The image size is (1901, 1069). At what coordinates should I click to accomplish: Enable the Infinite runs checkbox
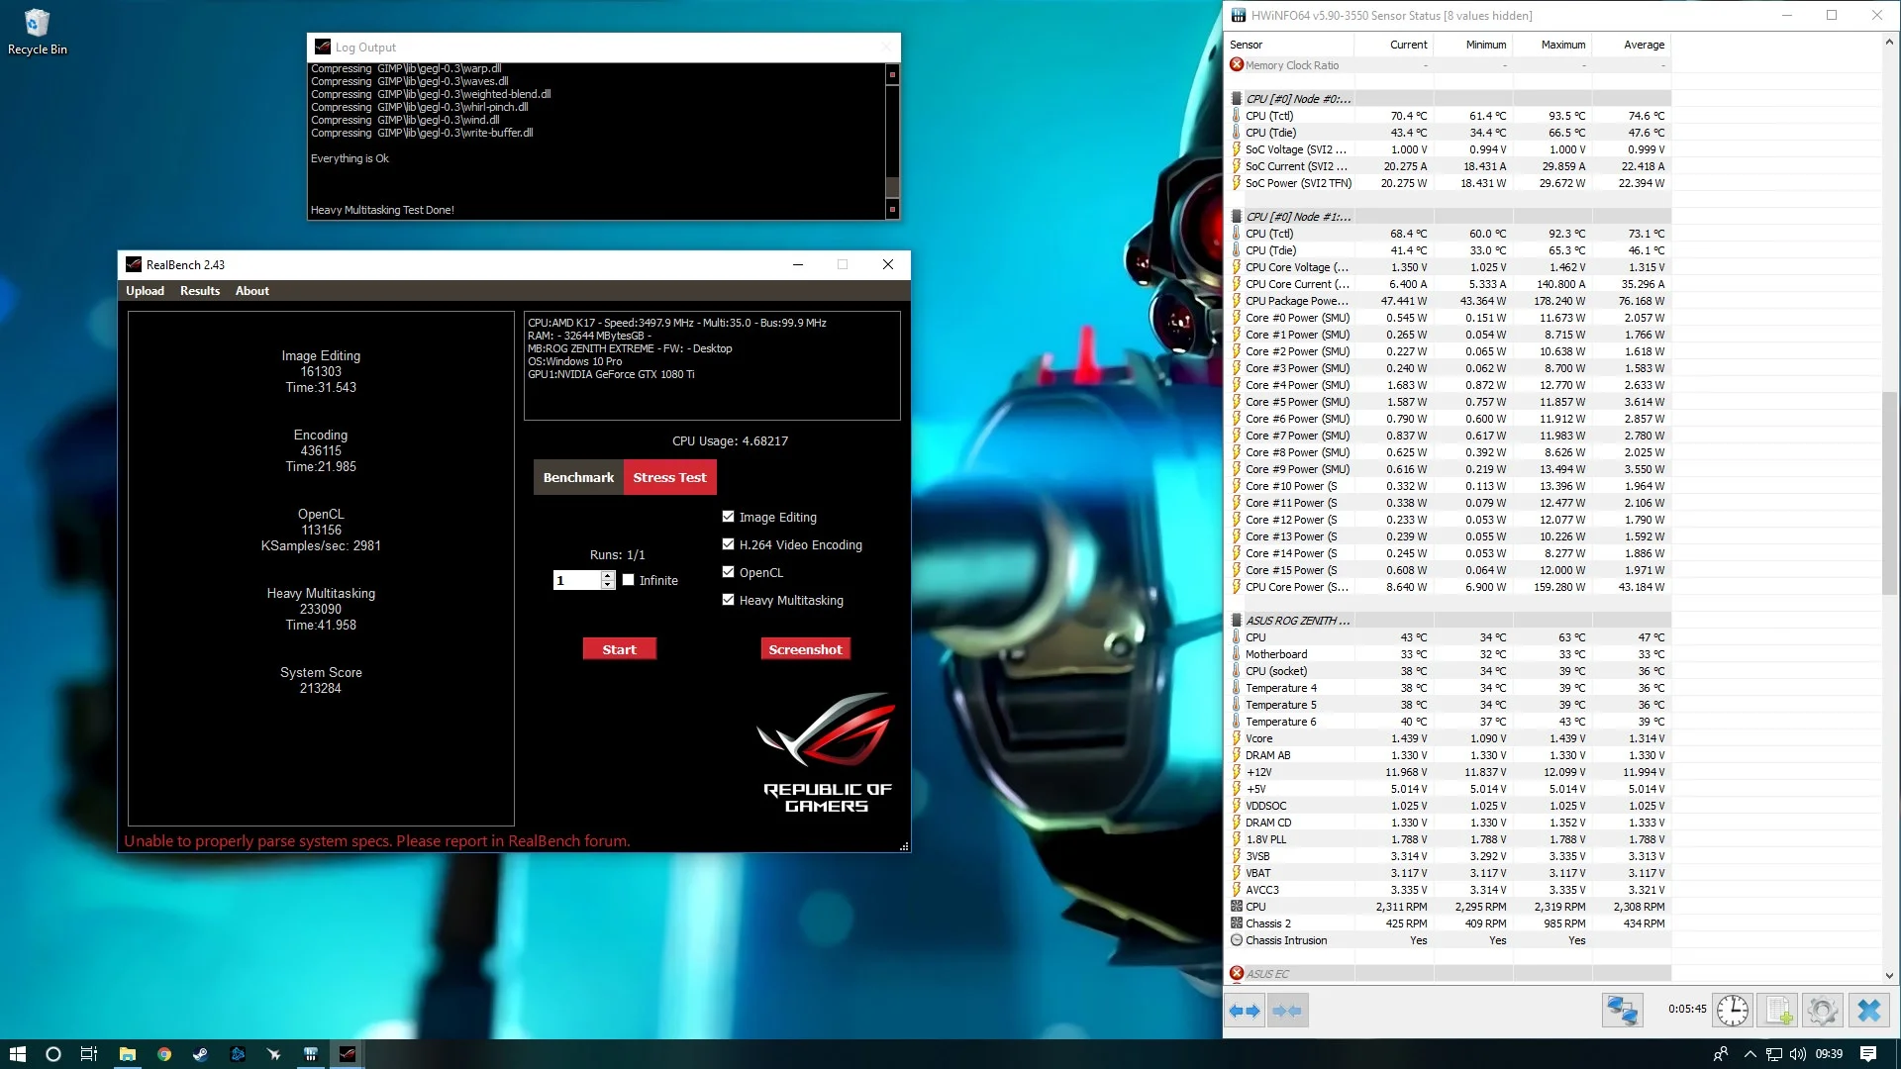pos(628,580)
